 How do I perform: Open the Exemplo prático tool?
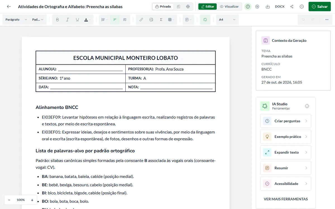click(x=286, y=137)
